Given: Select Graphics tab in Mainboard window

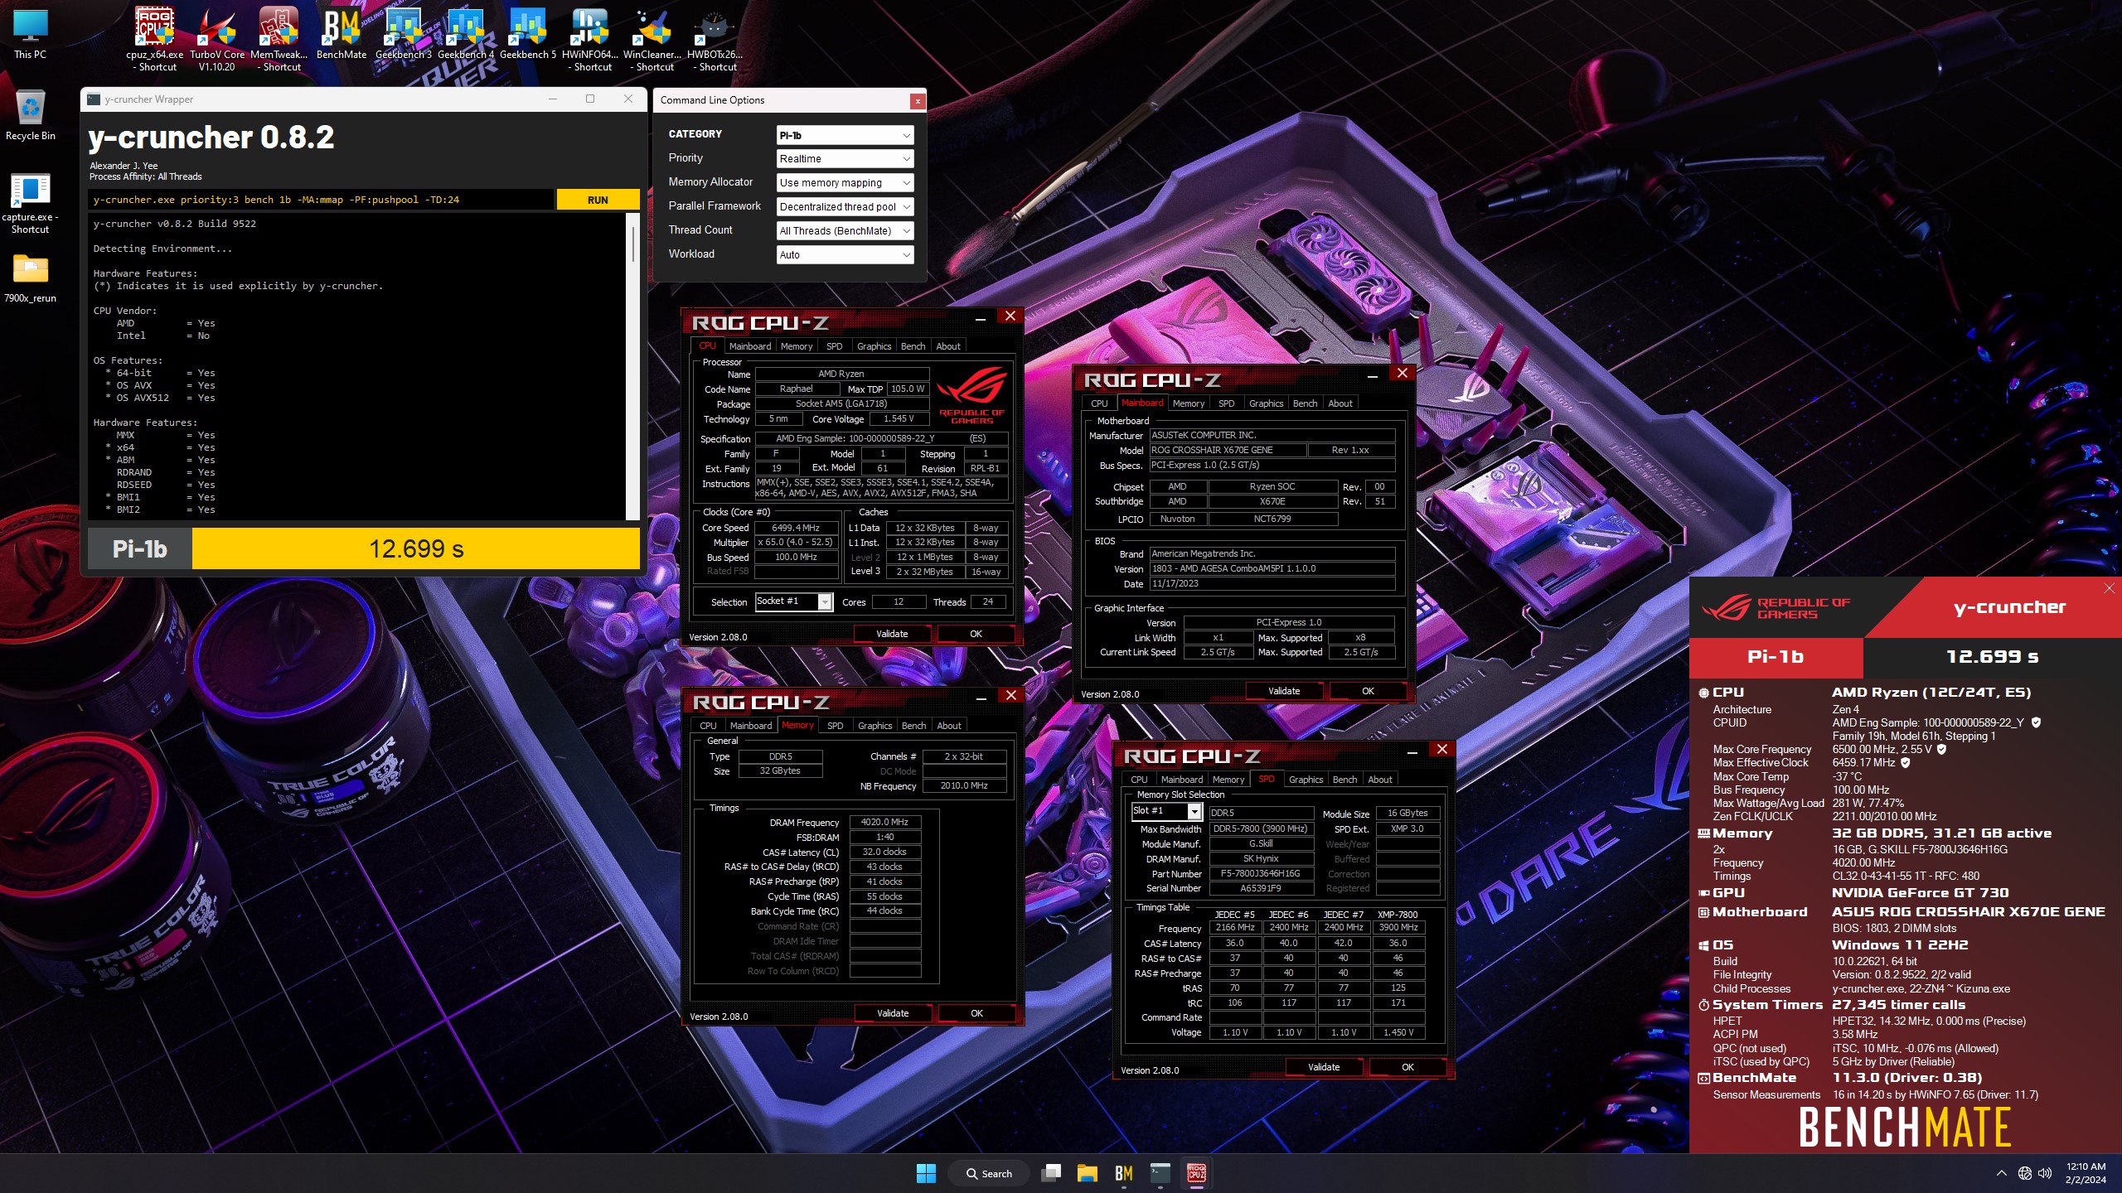Looking at the screenshot, I should tap(1266, 403).
